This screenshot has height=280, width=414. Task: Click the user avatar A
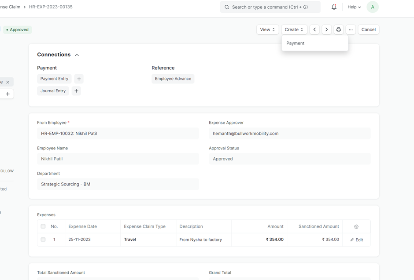tap(372, 7)
